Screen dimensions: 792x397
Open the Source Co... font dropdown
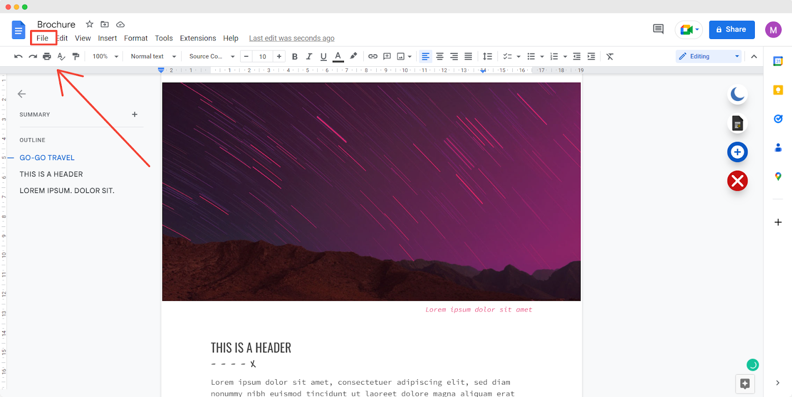pyautogui.click(x=212, y=56)
